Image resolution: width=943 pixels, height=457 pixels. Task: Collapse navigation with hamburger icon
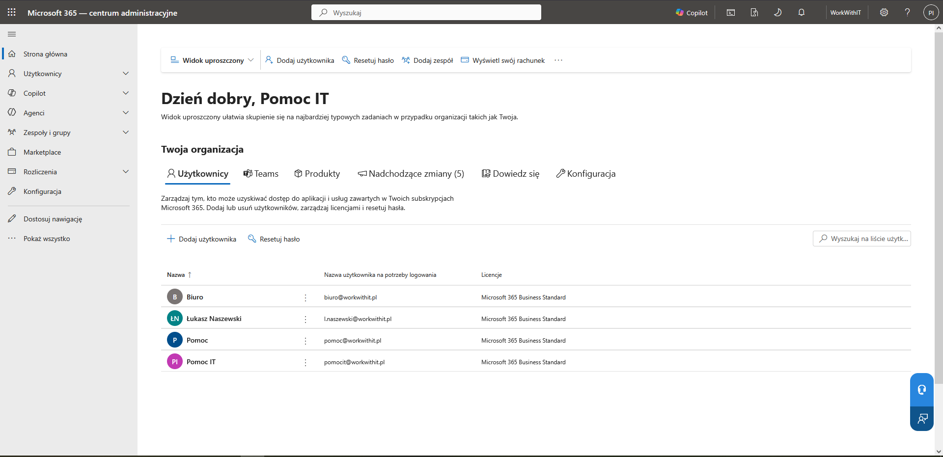pos(12,34)
